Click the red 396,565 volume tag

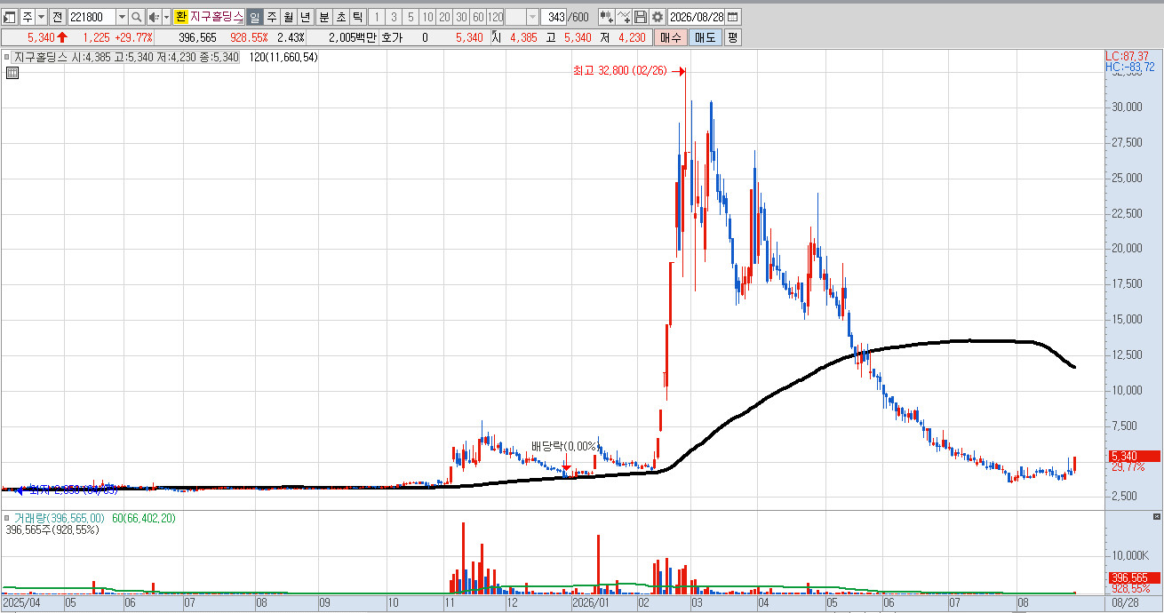[x=1134, y=577]
